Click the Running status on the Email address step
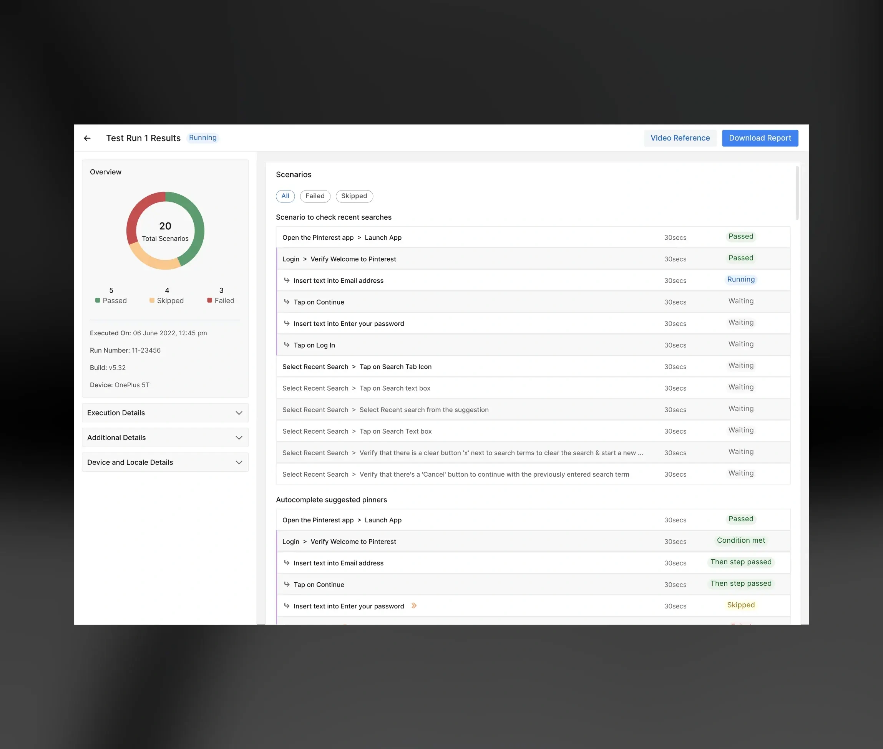Screen dimensions: 883x749 (x=741, y=279)
